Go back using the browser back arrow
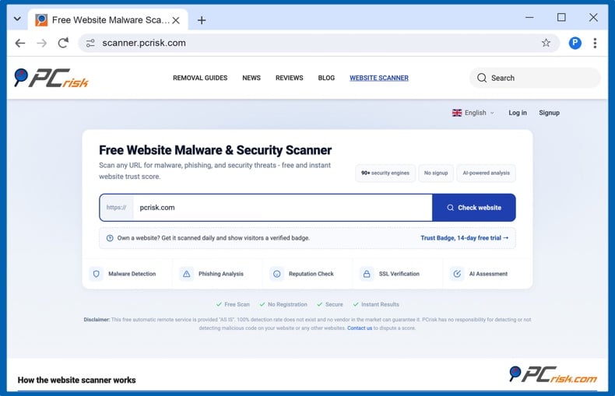Image resolution: width=615 pixels, height=396 pixels. pos(20,43)
